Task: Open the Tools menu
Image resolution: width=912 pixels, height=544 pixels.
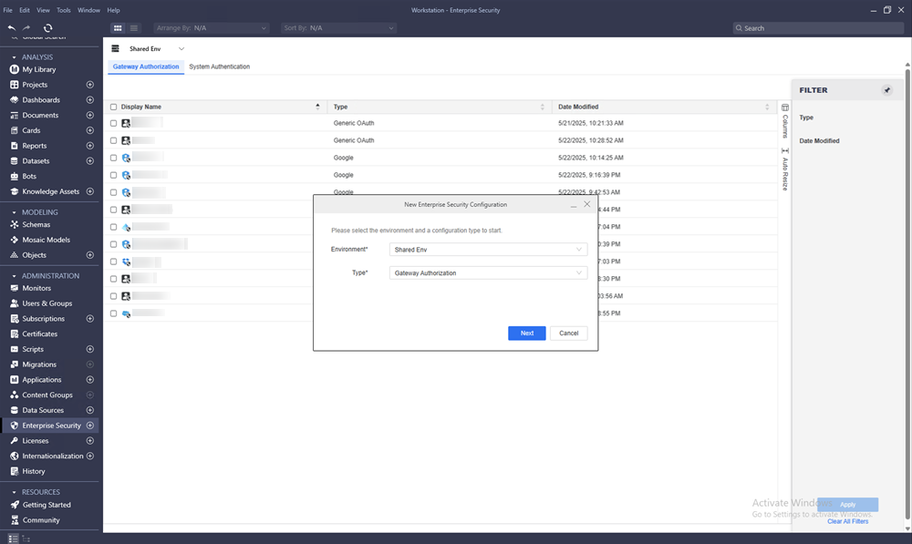Action: pyautogui.click(x=64, y=10)
